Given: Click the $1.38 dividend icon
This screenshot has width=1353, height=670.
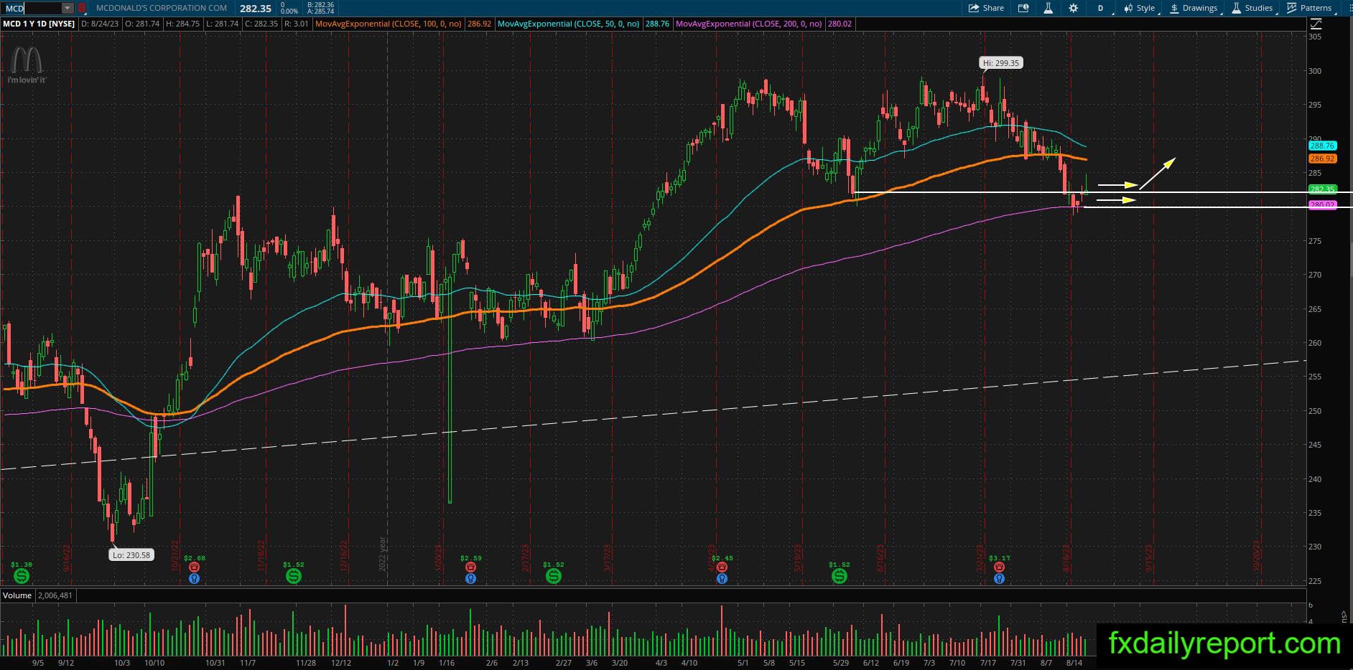Looking at the screenshot, I should click(22, 575).
